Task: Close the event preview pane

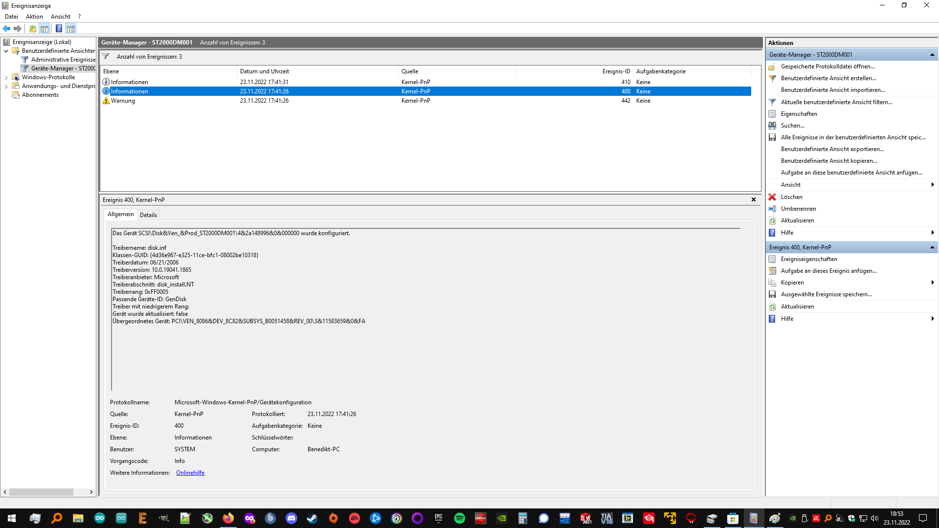Action: (x=754, y=199)
